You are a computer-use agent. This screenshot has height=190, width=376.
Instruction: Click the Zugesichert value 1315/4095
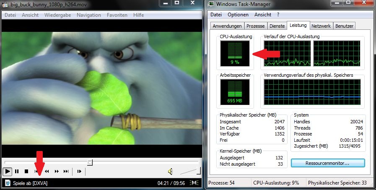point(350,146)
